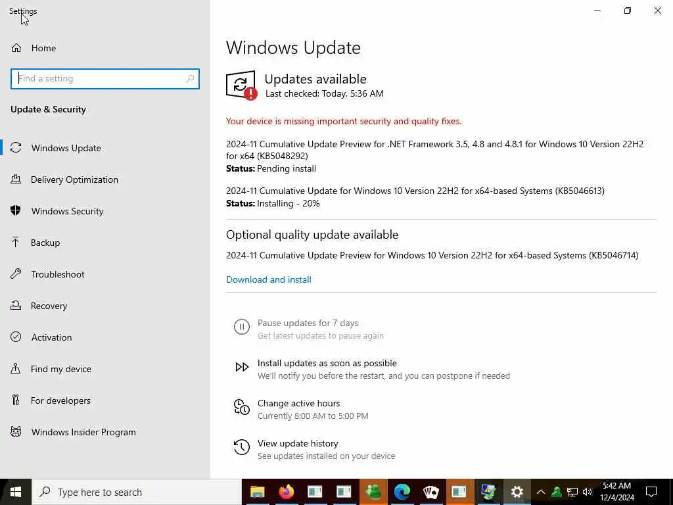This screenshot has width=673, height=505.
Task: Click the taskbar clock showing 5:42 AM
Action: tap(616, 492)
